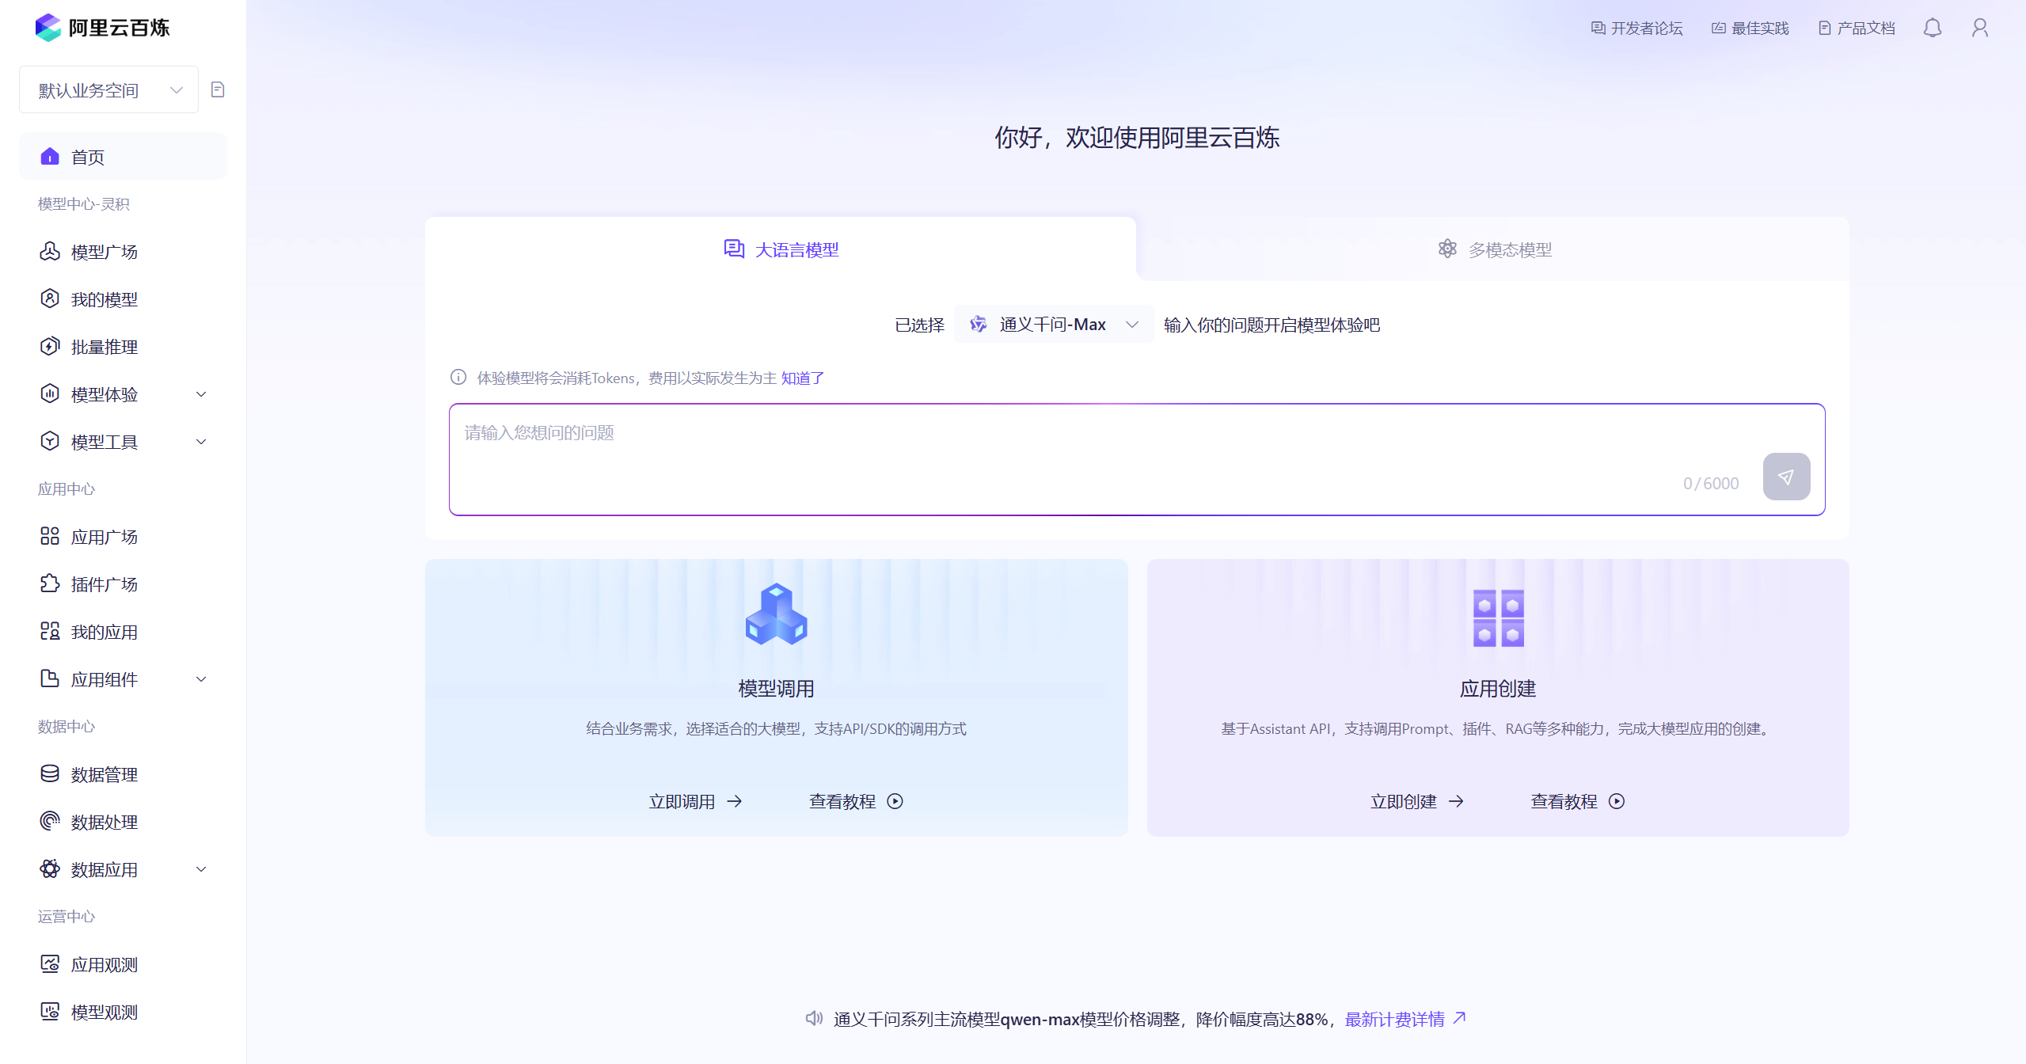2026x1064 pixels.
Task: Click the 应用观测 sidebar icon
Action: coord(50,964)
